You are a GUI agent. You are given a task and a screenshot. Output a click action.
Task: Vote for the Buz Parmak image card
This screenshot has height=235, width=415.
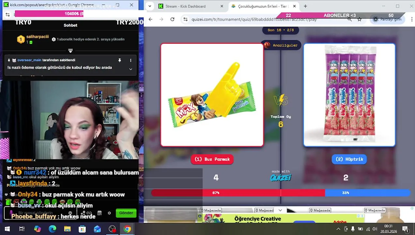pos(212,95)
